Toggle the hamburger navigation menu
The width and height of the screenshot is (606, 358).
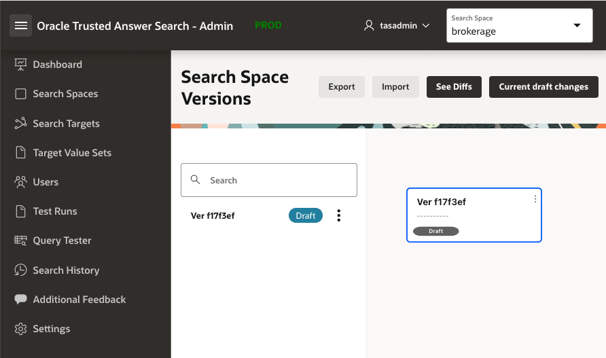[x=20, y=26]
